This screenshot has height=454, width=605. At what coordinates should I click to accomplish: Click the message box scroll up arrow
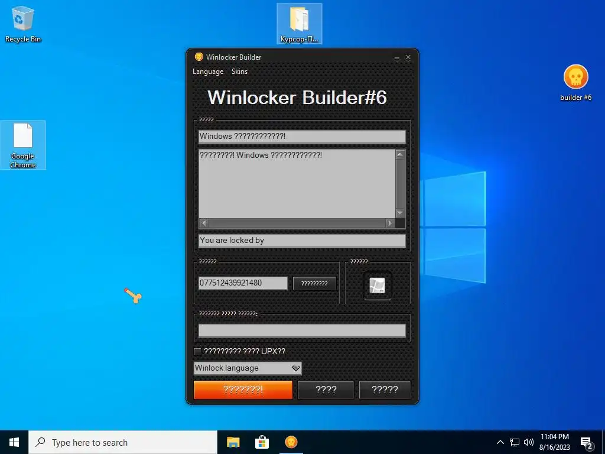(400, 154)
